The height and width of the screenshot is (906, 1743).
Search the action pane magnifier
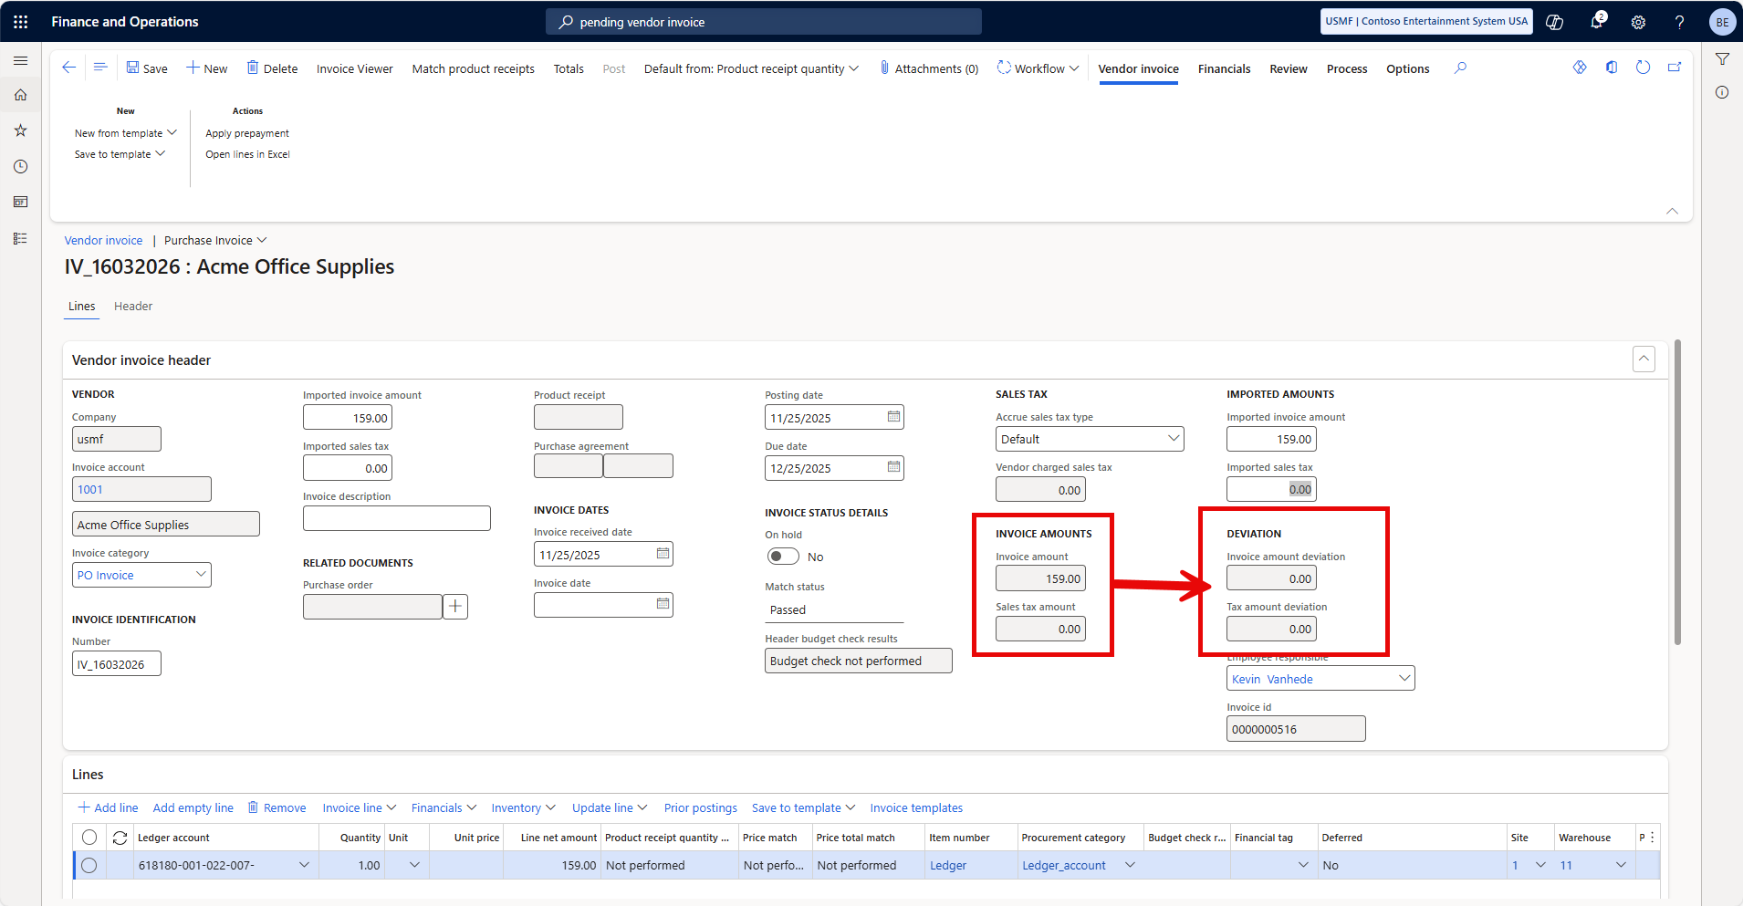click(1460, 68)
